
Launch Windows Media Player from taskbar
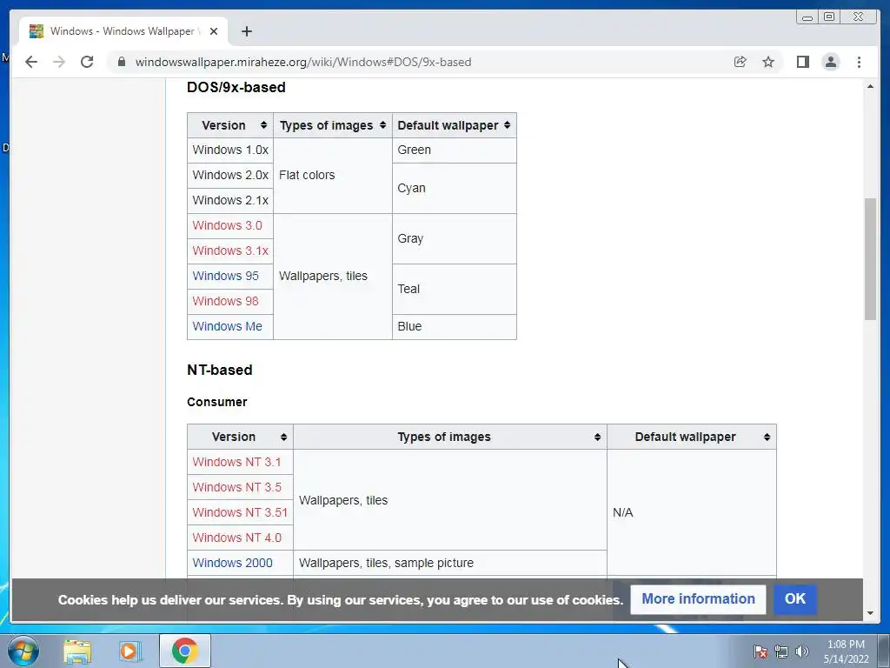pos(130,651)
